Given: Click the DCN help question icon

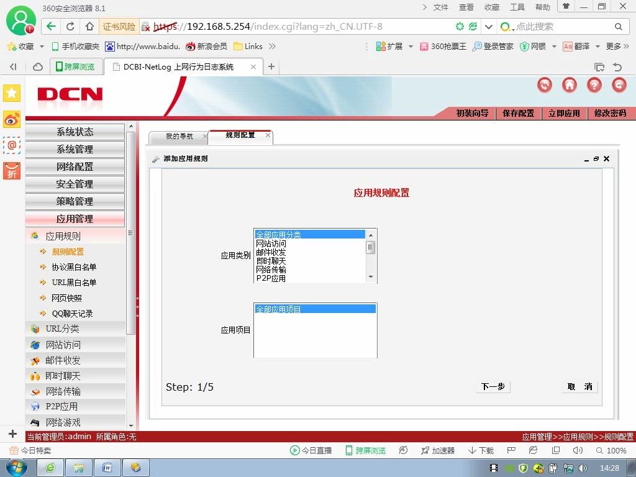Looking at the screenshot, I should pos(594,85).
